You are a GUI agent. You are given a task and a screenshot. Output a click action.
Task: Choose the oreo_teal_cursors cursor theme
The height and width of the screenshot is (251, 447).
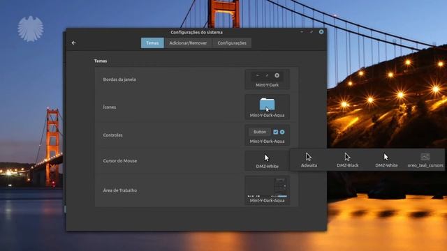tap(425, 160)
